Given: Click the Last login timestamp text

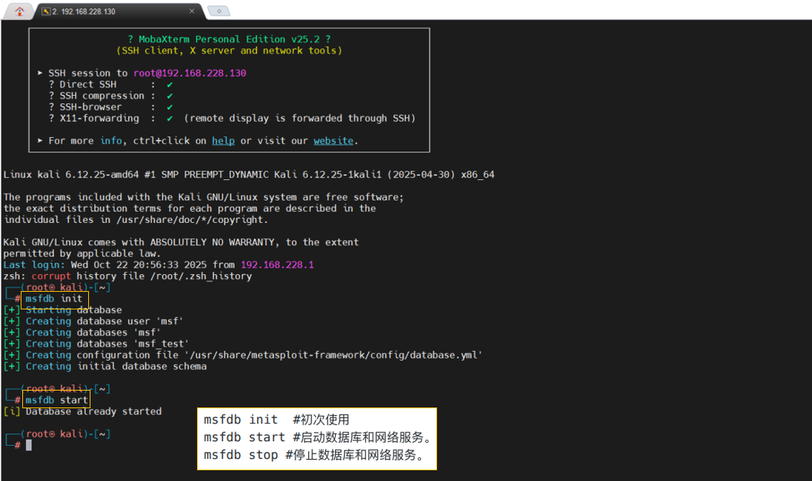Looking at the screenshot, I should tap(139, 265).
